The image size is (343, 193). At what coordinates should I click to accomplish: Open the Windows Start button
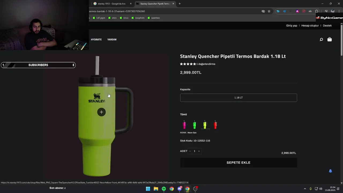click(148, 189)
